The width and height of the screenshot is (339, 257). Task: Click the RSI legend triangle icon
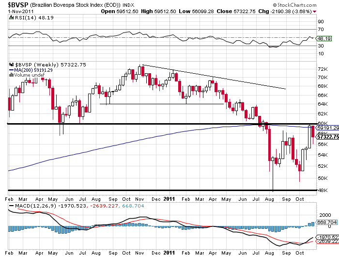[12, 17]
